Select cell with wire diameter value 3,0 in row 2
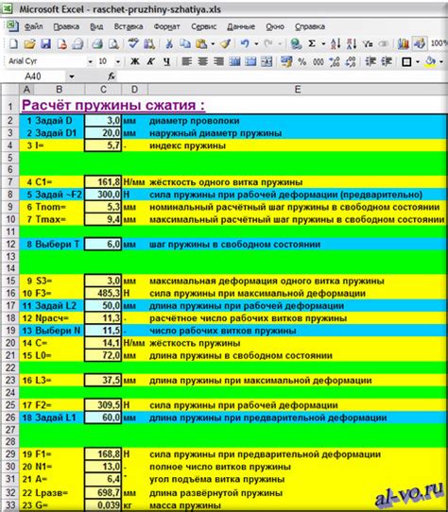448x512 pixels. pyautogui.click(x=103, y=121)
